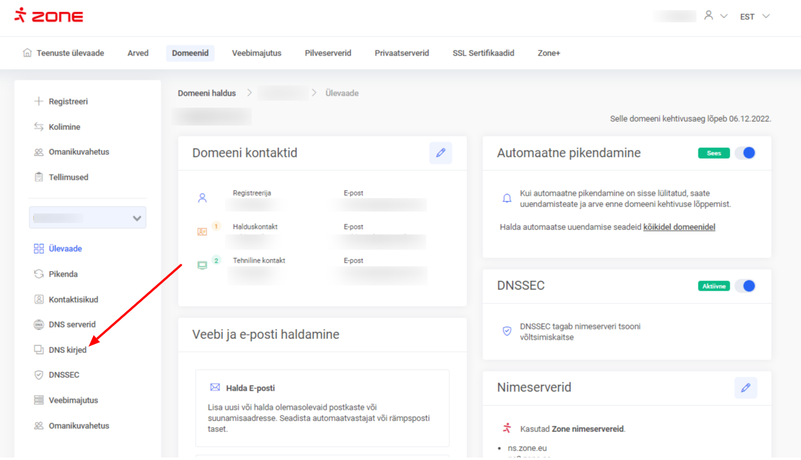Click the kõikidel domeenidel link
801x460 pixels.
(679, 227)
